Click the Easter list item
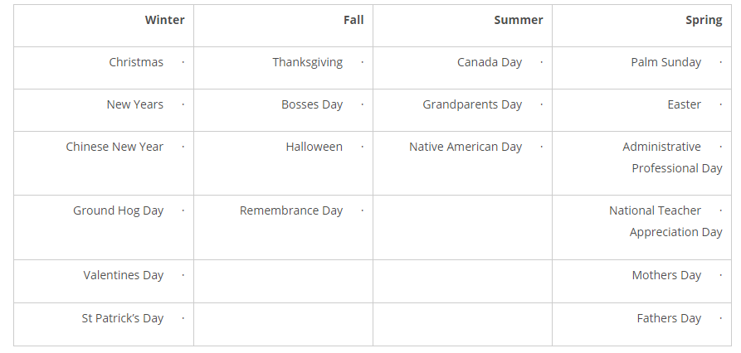 684,104
